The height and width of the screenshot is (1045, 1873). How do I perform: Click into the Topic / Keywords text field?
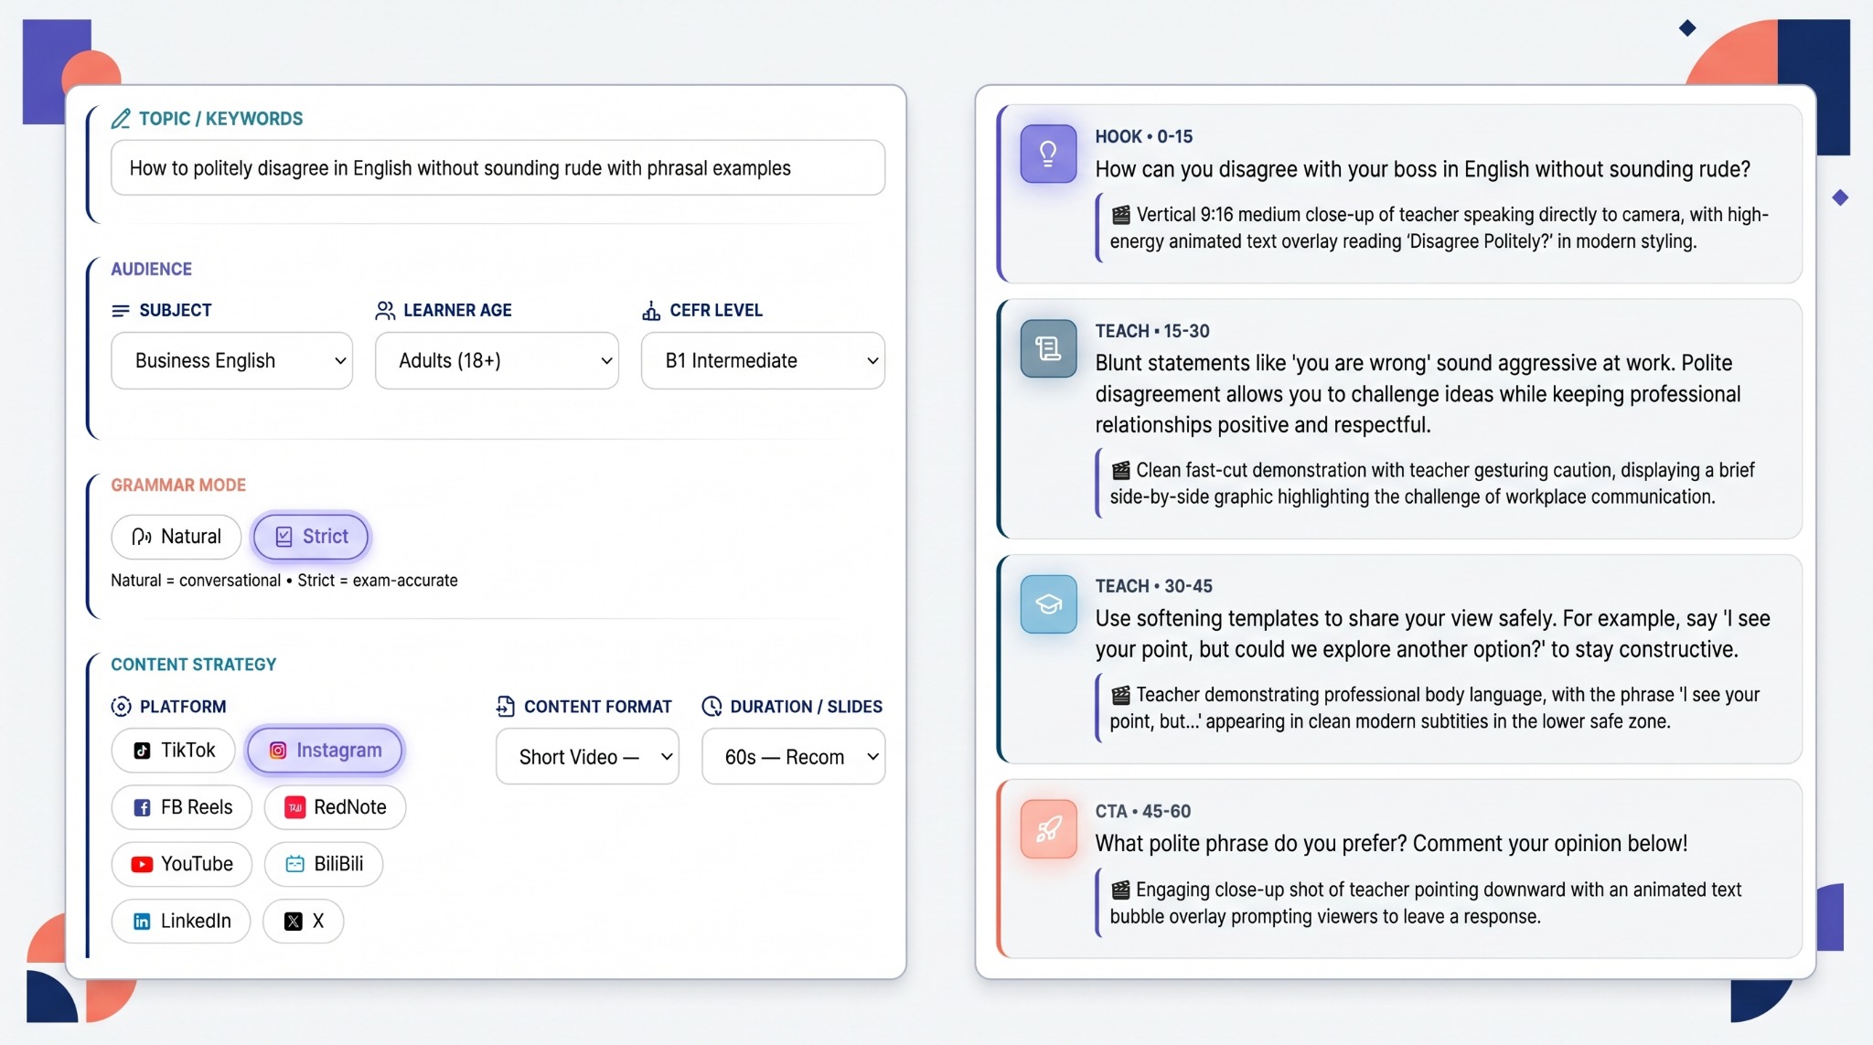[x=498, y=168]
